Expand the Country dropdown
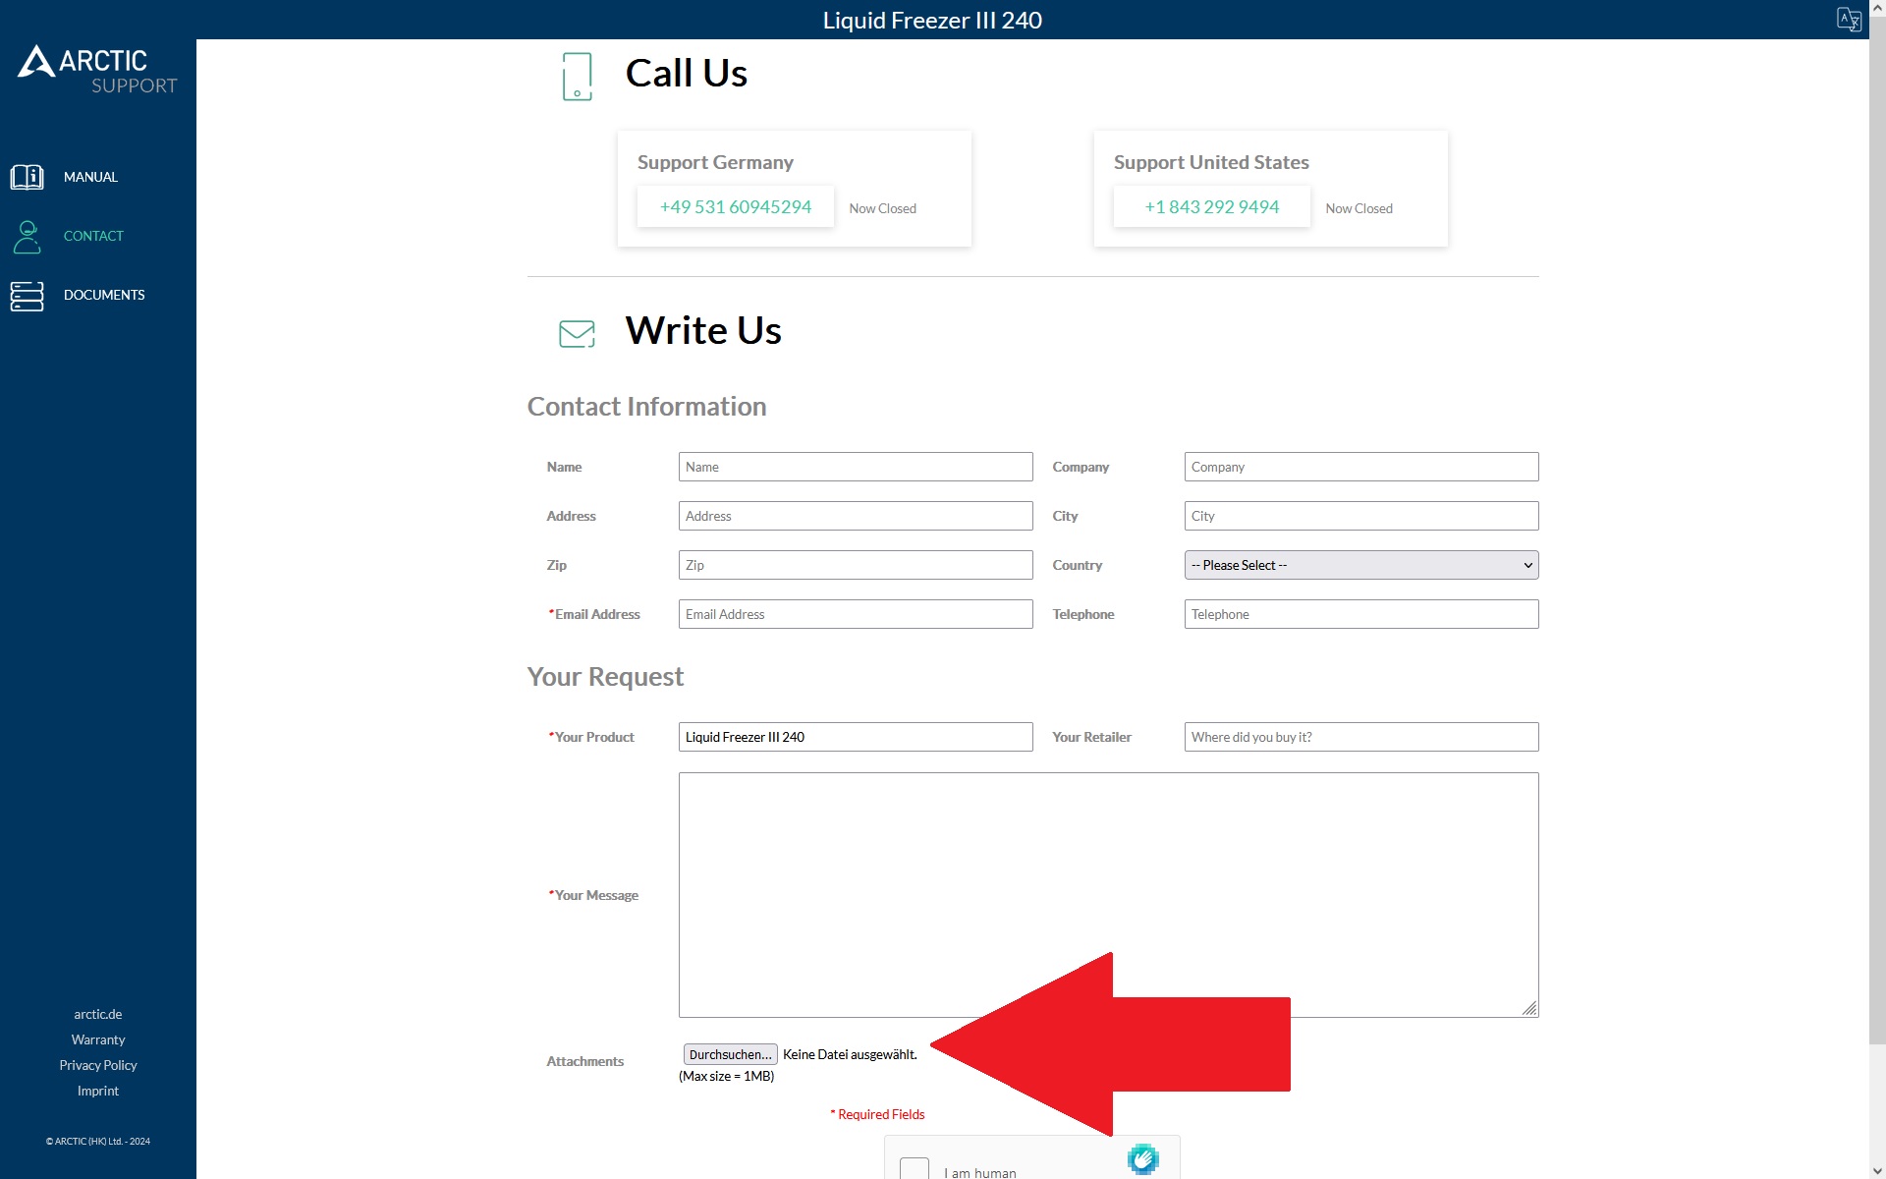The image size is (1886, 1179). 1360,565
